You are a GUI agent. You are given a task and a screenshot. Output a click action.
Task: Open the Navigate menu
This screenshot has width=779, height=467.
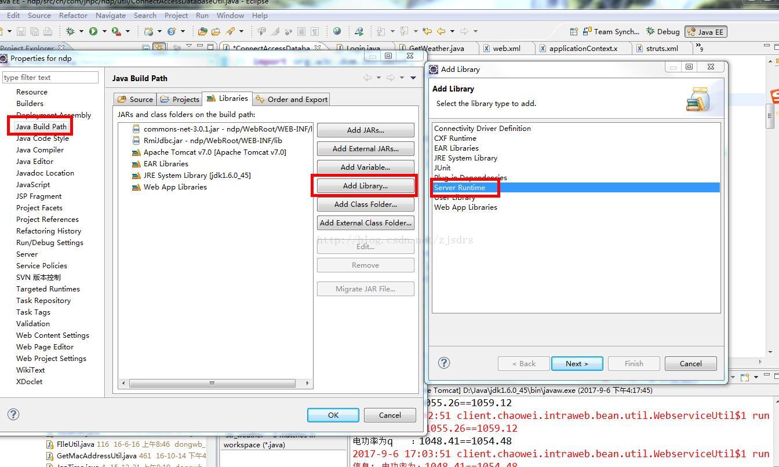pos(110,15)
